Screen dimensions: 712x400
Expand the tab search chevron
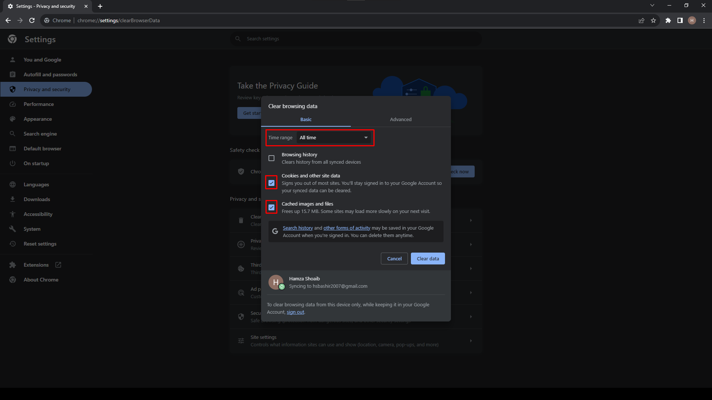pyautogui.click(x=652, y=5)
